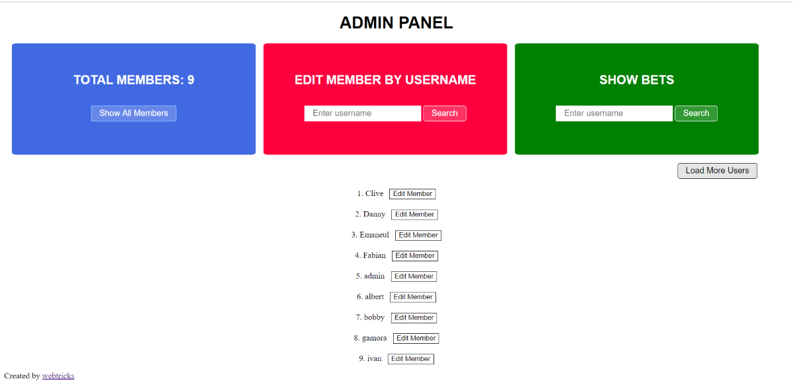The image size is (793, 390).
Task: Click Edit Member next to albert
Action: pos(413,297)
